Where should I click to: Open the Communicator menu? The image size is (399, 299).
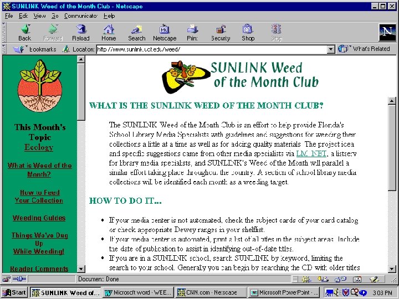coord(81,16)
